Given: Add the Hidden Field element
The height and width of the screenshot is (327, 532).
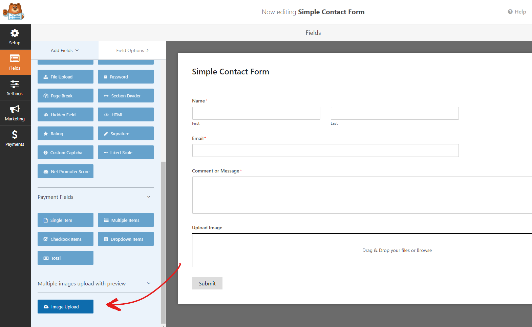Looking at the screenshot, I should click(x=65, y=115).
